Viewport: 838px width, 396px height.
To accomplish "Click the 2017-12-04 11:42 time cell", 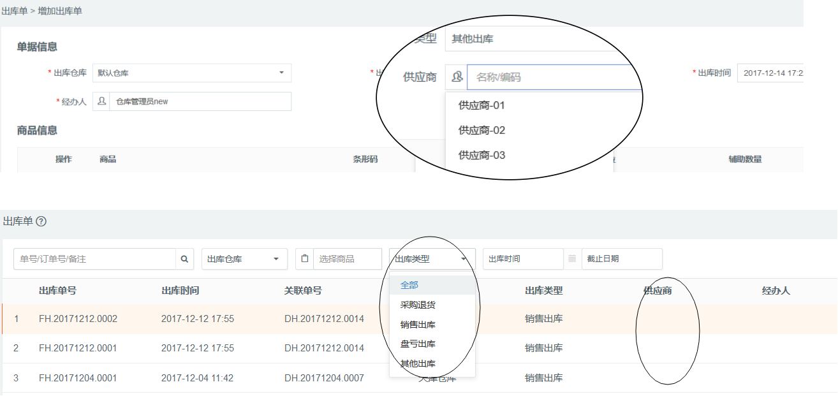I will (197, 378).
